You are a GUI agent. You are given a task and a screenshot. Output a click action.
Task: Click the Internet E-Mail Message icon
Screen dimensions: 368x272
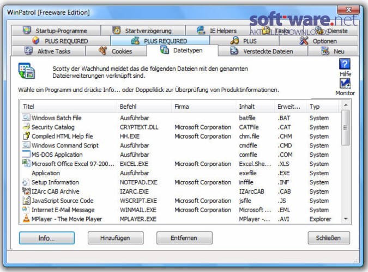pos(26,209)
